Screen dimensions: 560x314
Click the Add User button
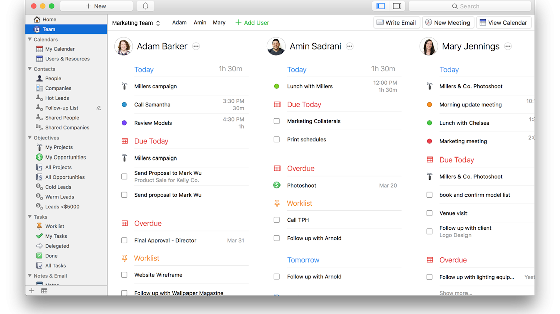point(252,23)
